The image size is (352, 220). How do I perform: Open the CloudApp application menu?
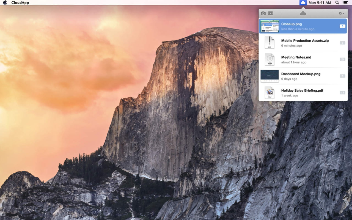tap(20, 3)
